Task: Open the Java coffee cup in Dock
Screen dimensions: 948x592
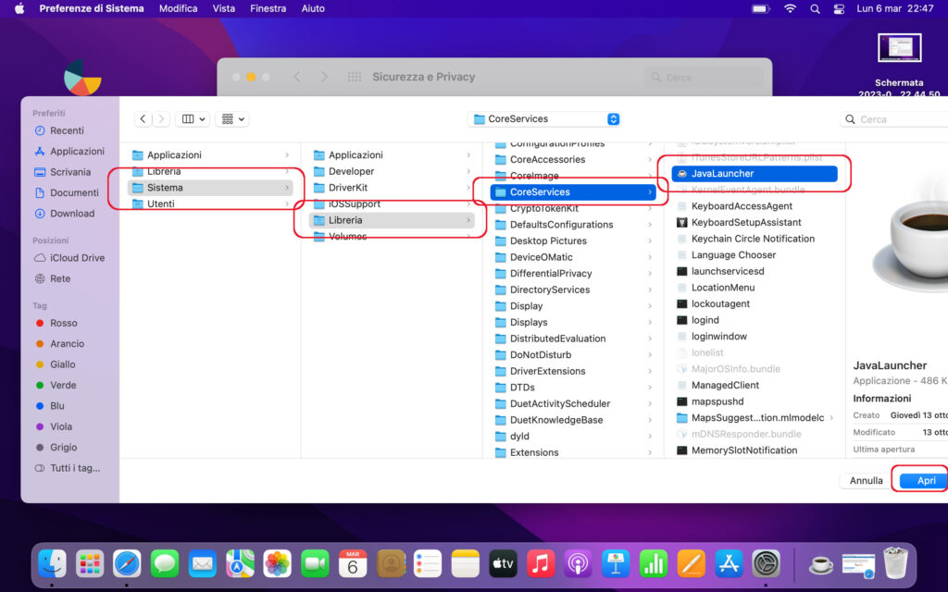Action: tap(820, 564)
